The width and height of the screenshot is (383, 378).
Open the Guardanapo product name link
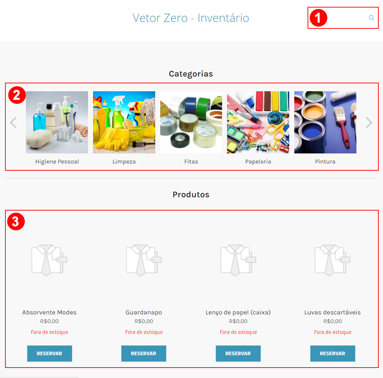tap(144, 312)
